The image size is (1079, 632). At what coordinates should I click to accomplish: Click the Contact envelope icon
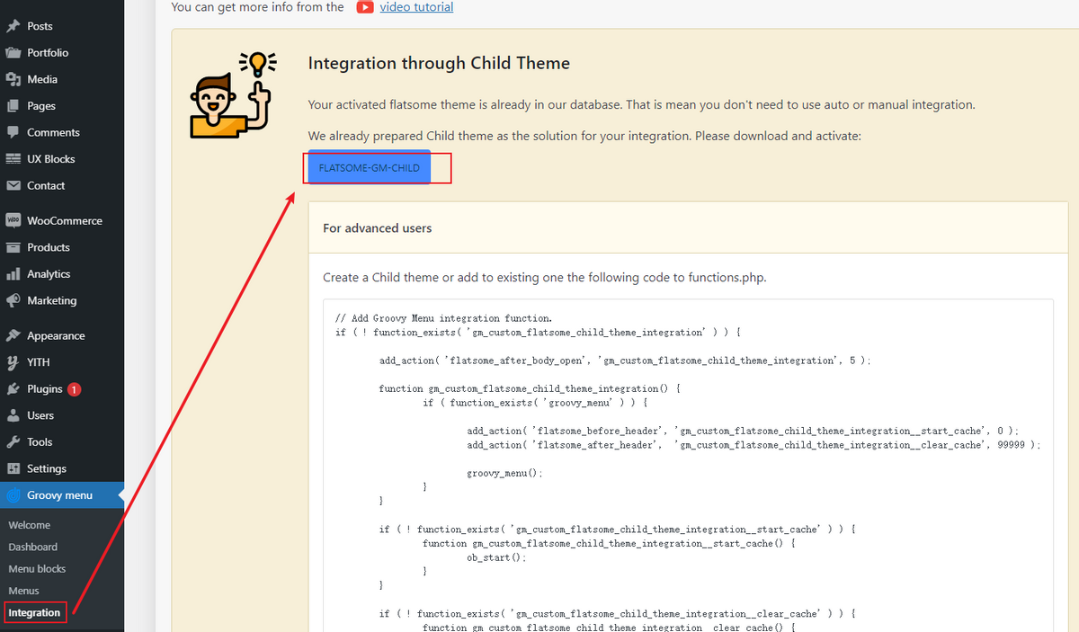[x=13, y=185]
